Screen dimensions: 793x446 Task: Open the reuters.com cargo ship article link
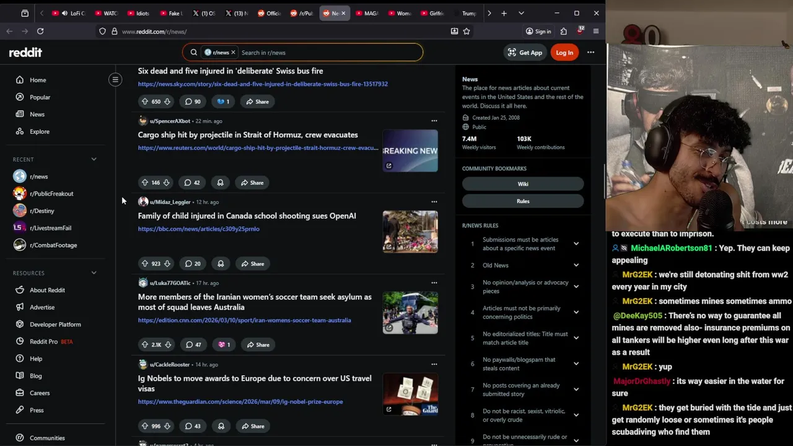[x=258, y=148]
